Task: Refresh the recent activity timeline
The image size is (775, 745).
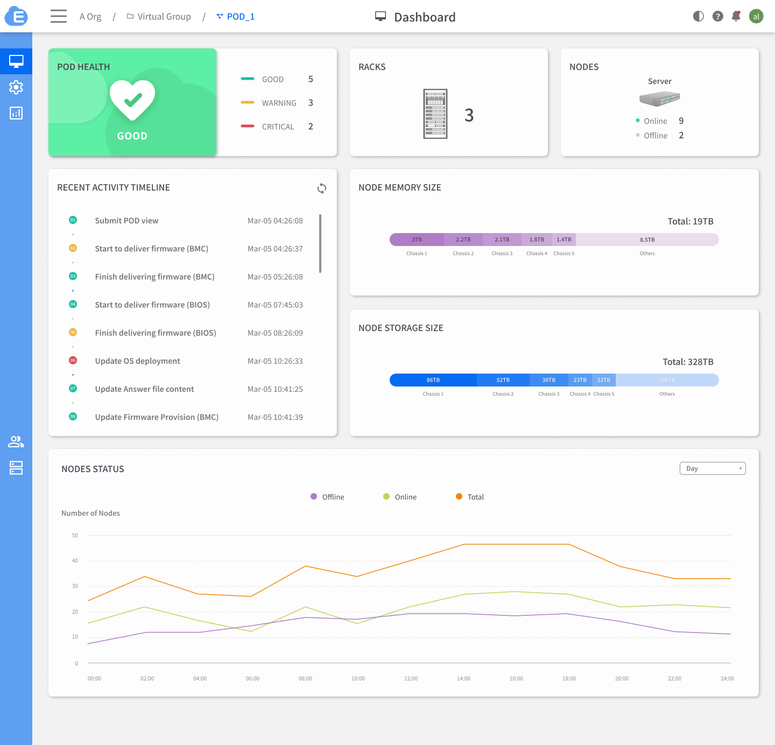Action: click(x=321, y=188)
